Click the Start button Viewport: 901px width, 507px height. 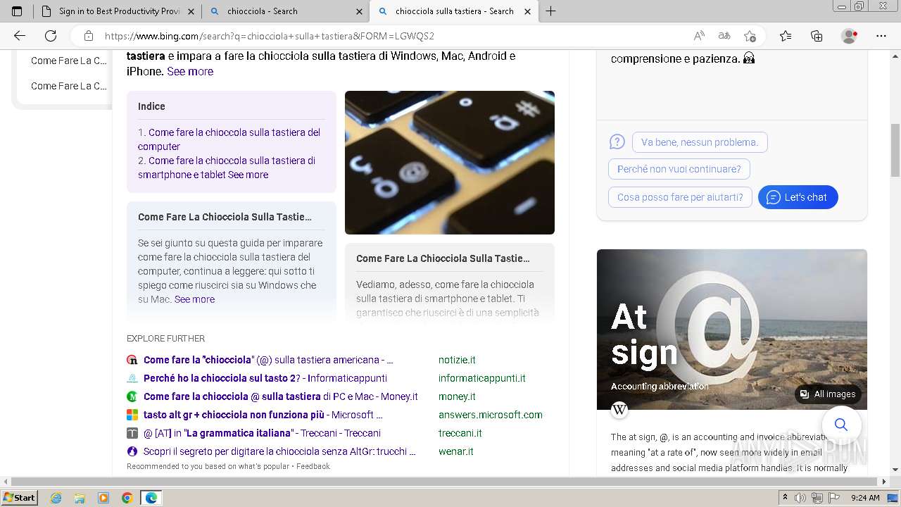[20, 498]
